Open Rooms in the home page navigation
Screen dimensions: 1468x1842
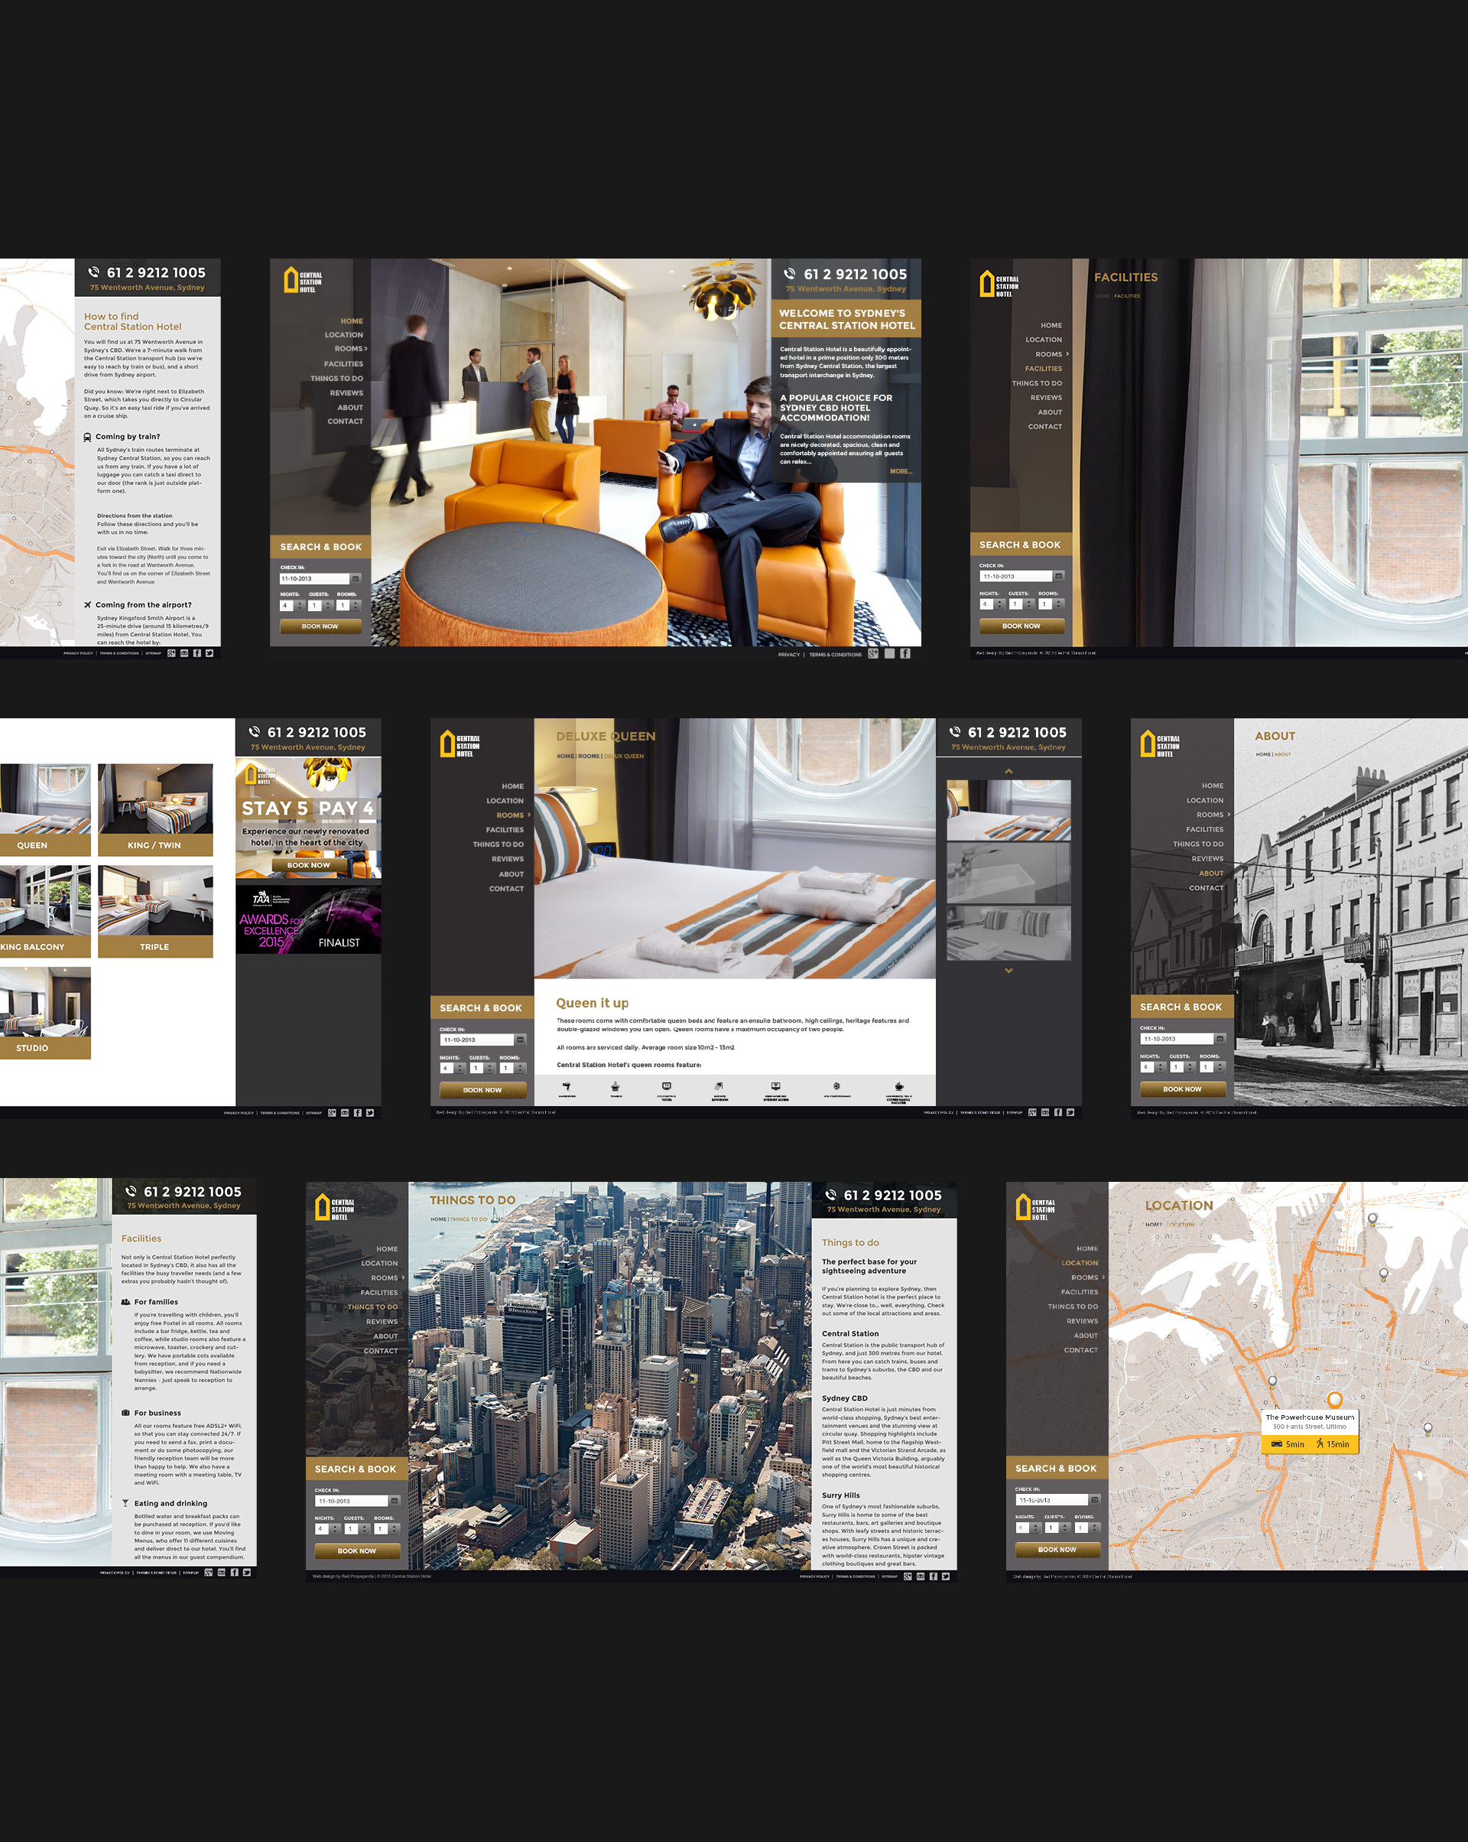[350, 349]
